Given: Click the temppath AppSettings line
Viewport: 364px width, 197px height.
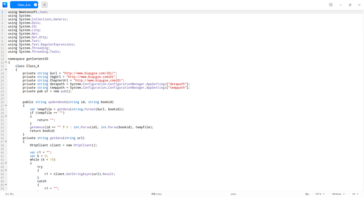Looking at the screenshot, I should click(106, 87).
